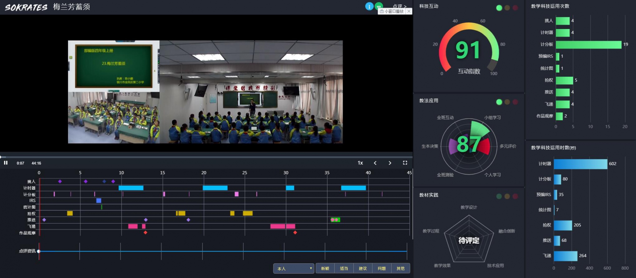Jump to previous segment with left chevron
The image size is (636, 278).
(x=375, y=163)
